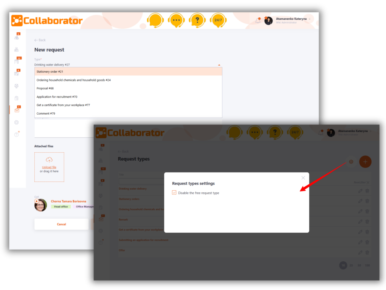Open the clipboard sidebar icon in New request window
Viewport: 386px width, 290px height.
[17, 98]
